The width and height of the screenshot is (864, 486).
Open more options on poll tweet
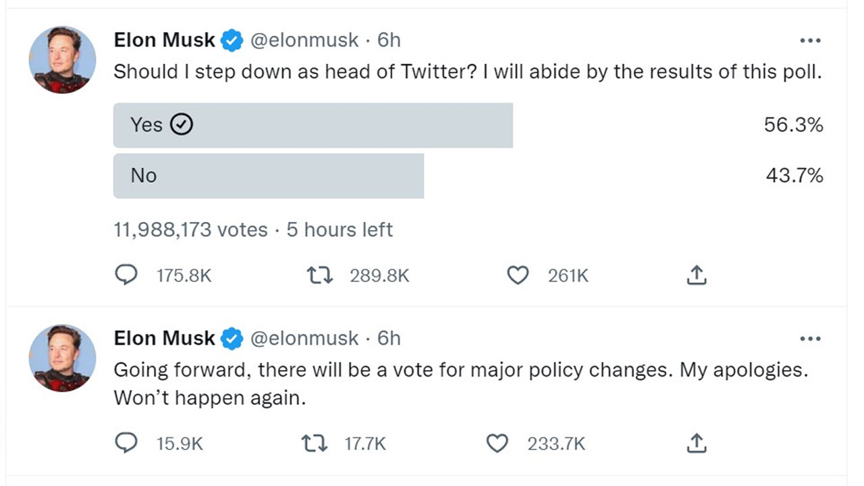pos(809,40)
